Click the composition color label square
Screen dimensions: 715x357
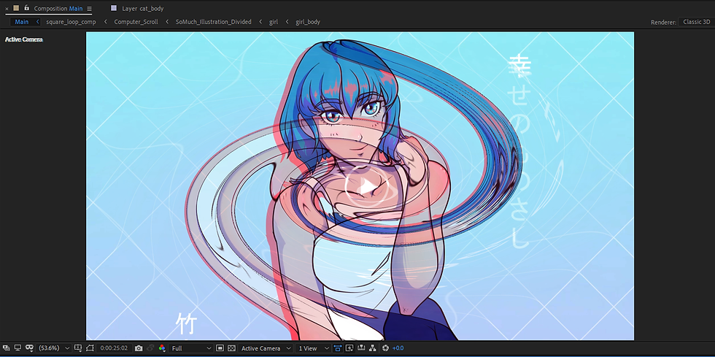point(16,8)
